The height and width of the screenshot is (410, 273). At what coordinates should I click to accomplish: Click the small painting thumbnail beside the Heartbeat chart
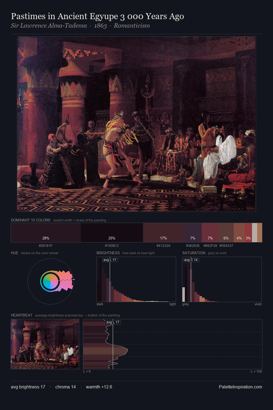(x=45, y=344)
